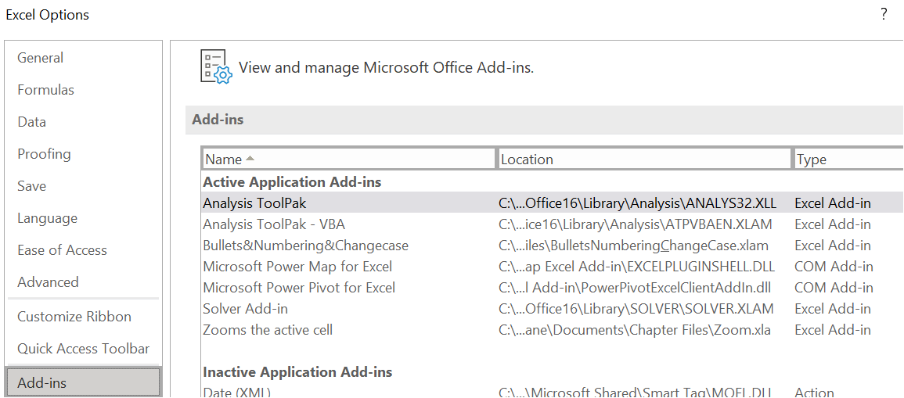The image size is (904, 398).
Task: Open the Language options category
Action: pyautogui.click(x=47, y=218)
